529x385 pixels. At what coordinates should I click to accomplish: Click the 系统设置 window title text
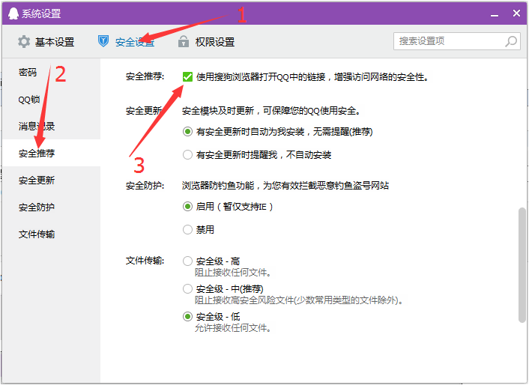point(41,13)
